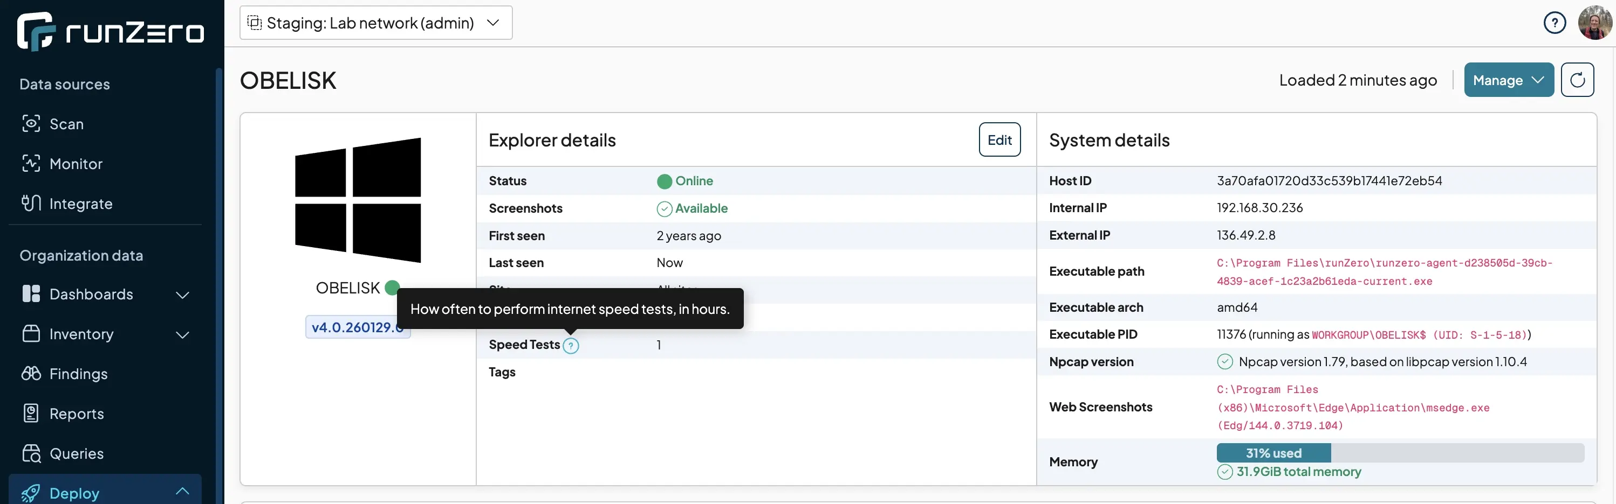
Task: Open the Manage dropdown menu
Action: 1508,80
